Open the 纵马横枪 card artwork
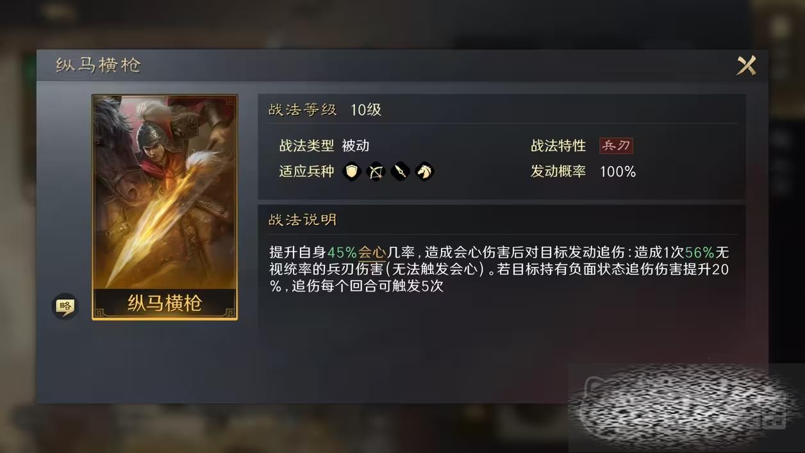The height and width of the screenshot is (453, 805). click(x=165, y=192)
